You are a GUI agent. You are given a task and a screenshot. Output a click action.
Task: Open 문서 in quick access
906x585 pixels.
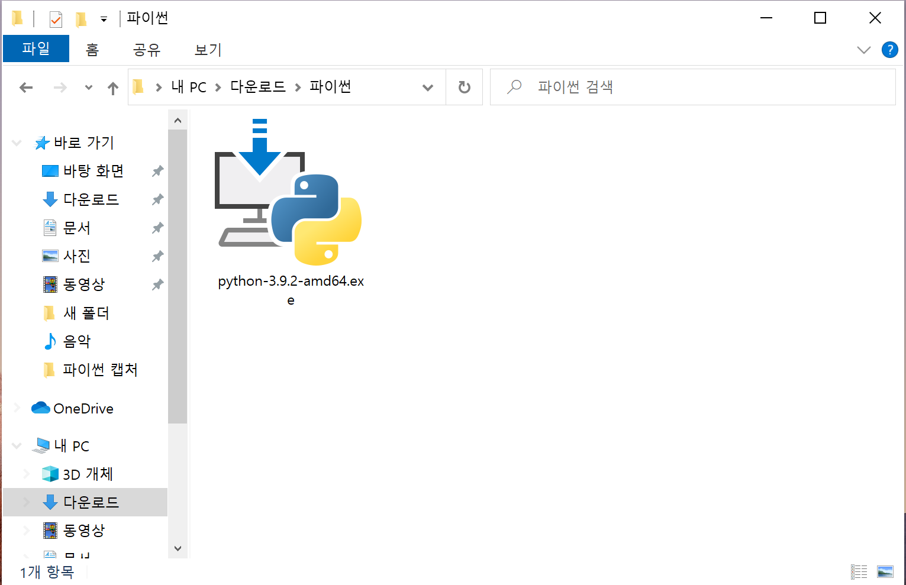click(x=76, y=228)
